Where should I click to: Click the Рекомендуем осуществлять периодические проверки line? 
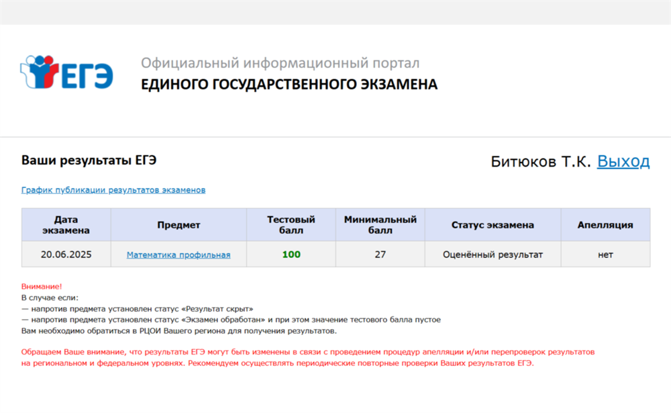pos(361,363)
